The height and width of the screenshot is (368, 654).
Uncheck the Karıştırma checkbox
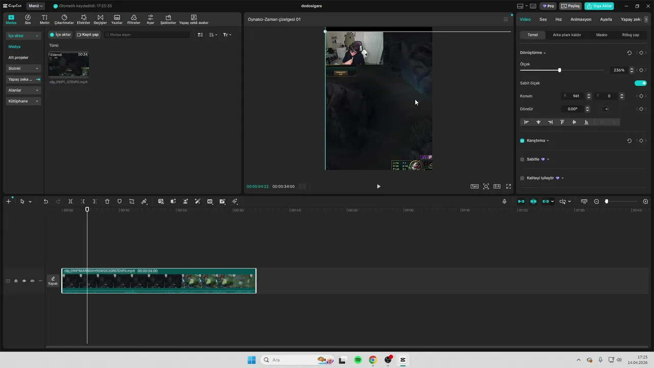pos(522,141)
